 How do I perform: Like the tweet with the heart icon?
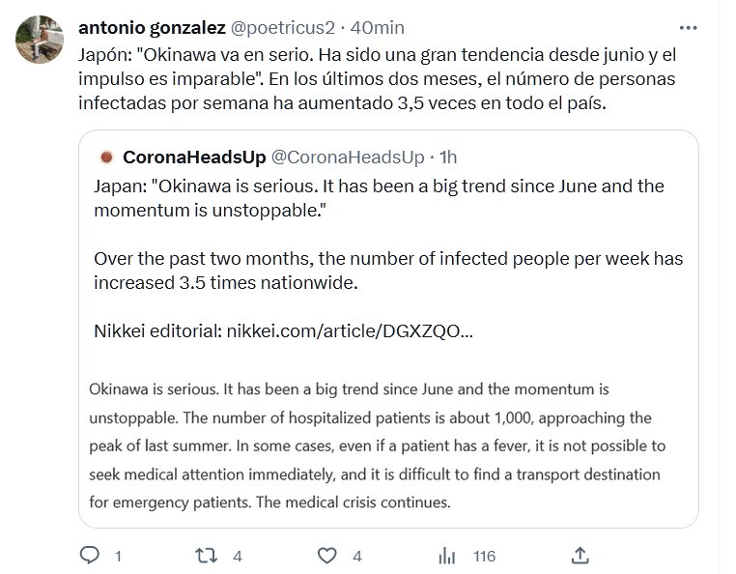[329, 556]
